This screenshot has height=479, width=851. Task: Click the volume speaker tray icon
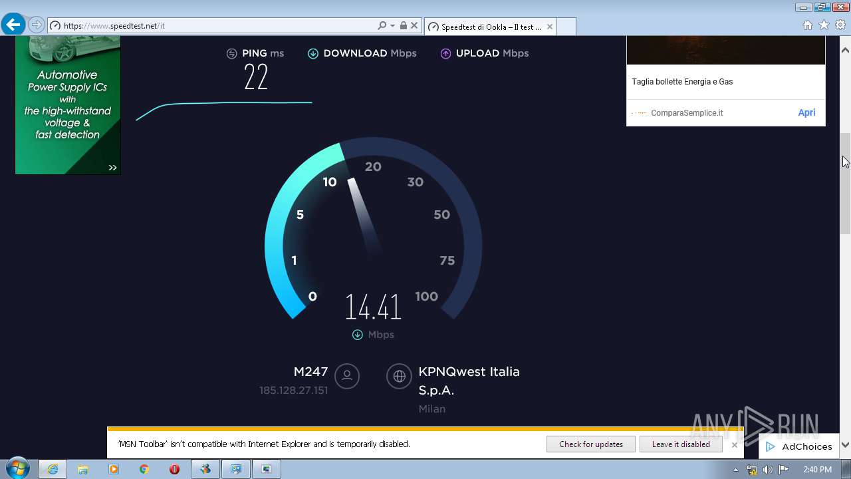[x=768, y=470]
